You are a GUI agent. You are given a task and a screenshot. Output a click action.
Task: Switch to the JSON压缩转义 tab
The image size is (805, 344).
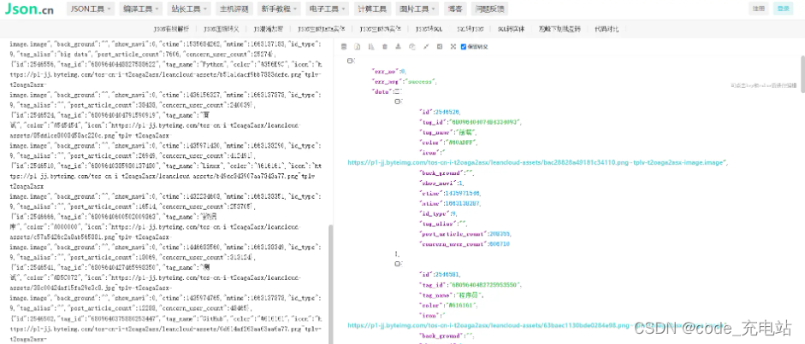(222, 29)
